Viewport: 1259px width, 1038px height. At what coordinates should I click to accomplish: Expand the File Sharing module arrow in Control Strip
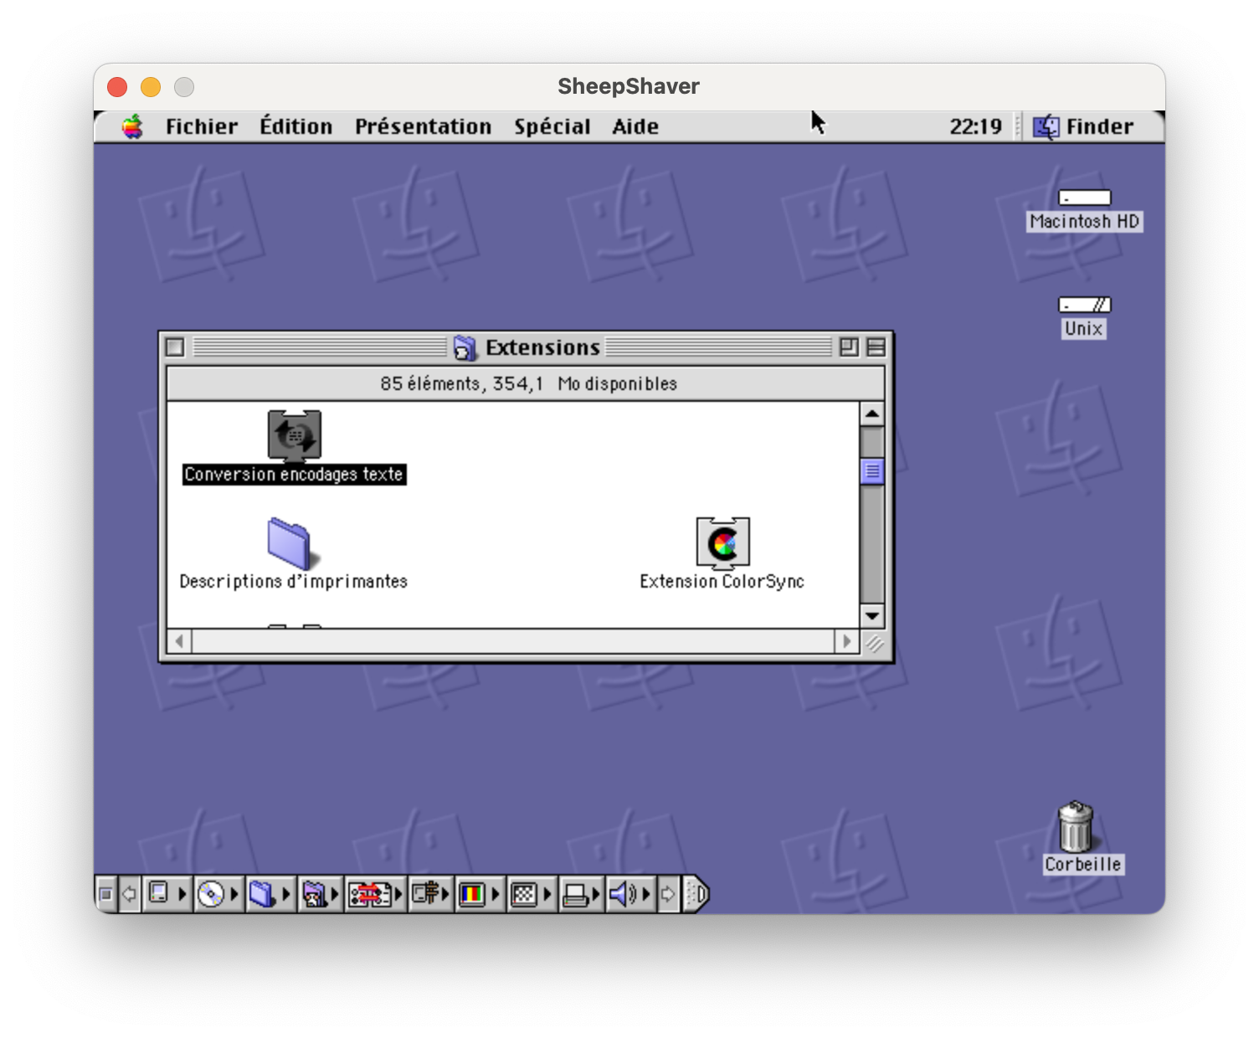tap(286, 894)
